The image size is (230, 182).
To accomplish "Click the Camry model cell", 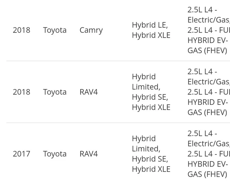I will pos(91,31).
